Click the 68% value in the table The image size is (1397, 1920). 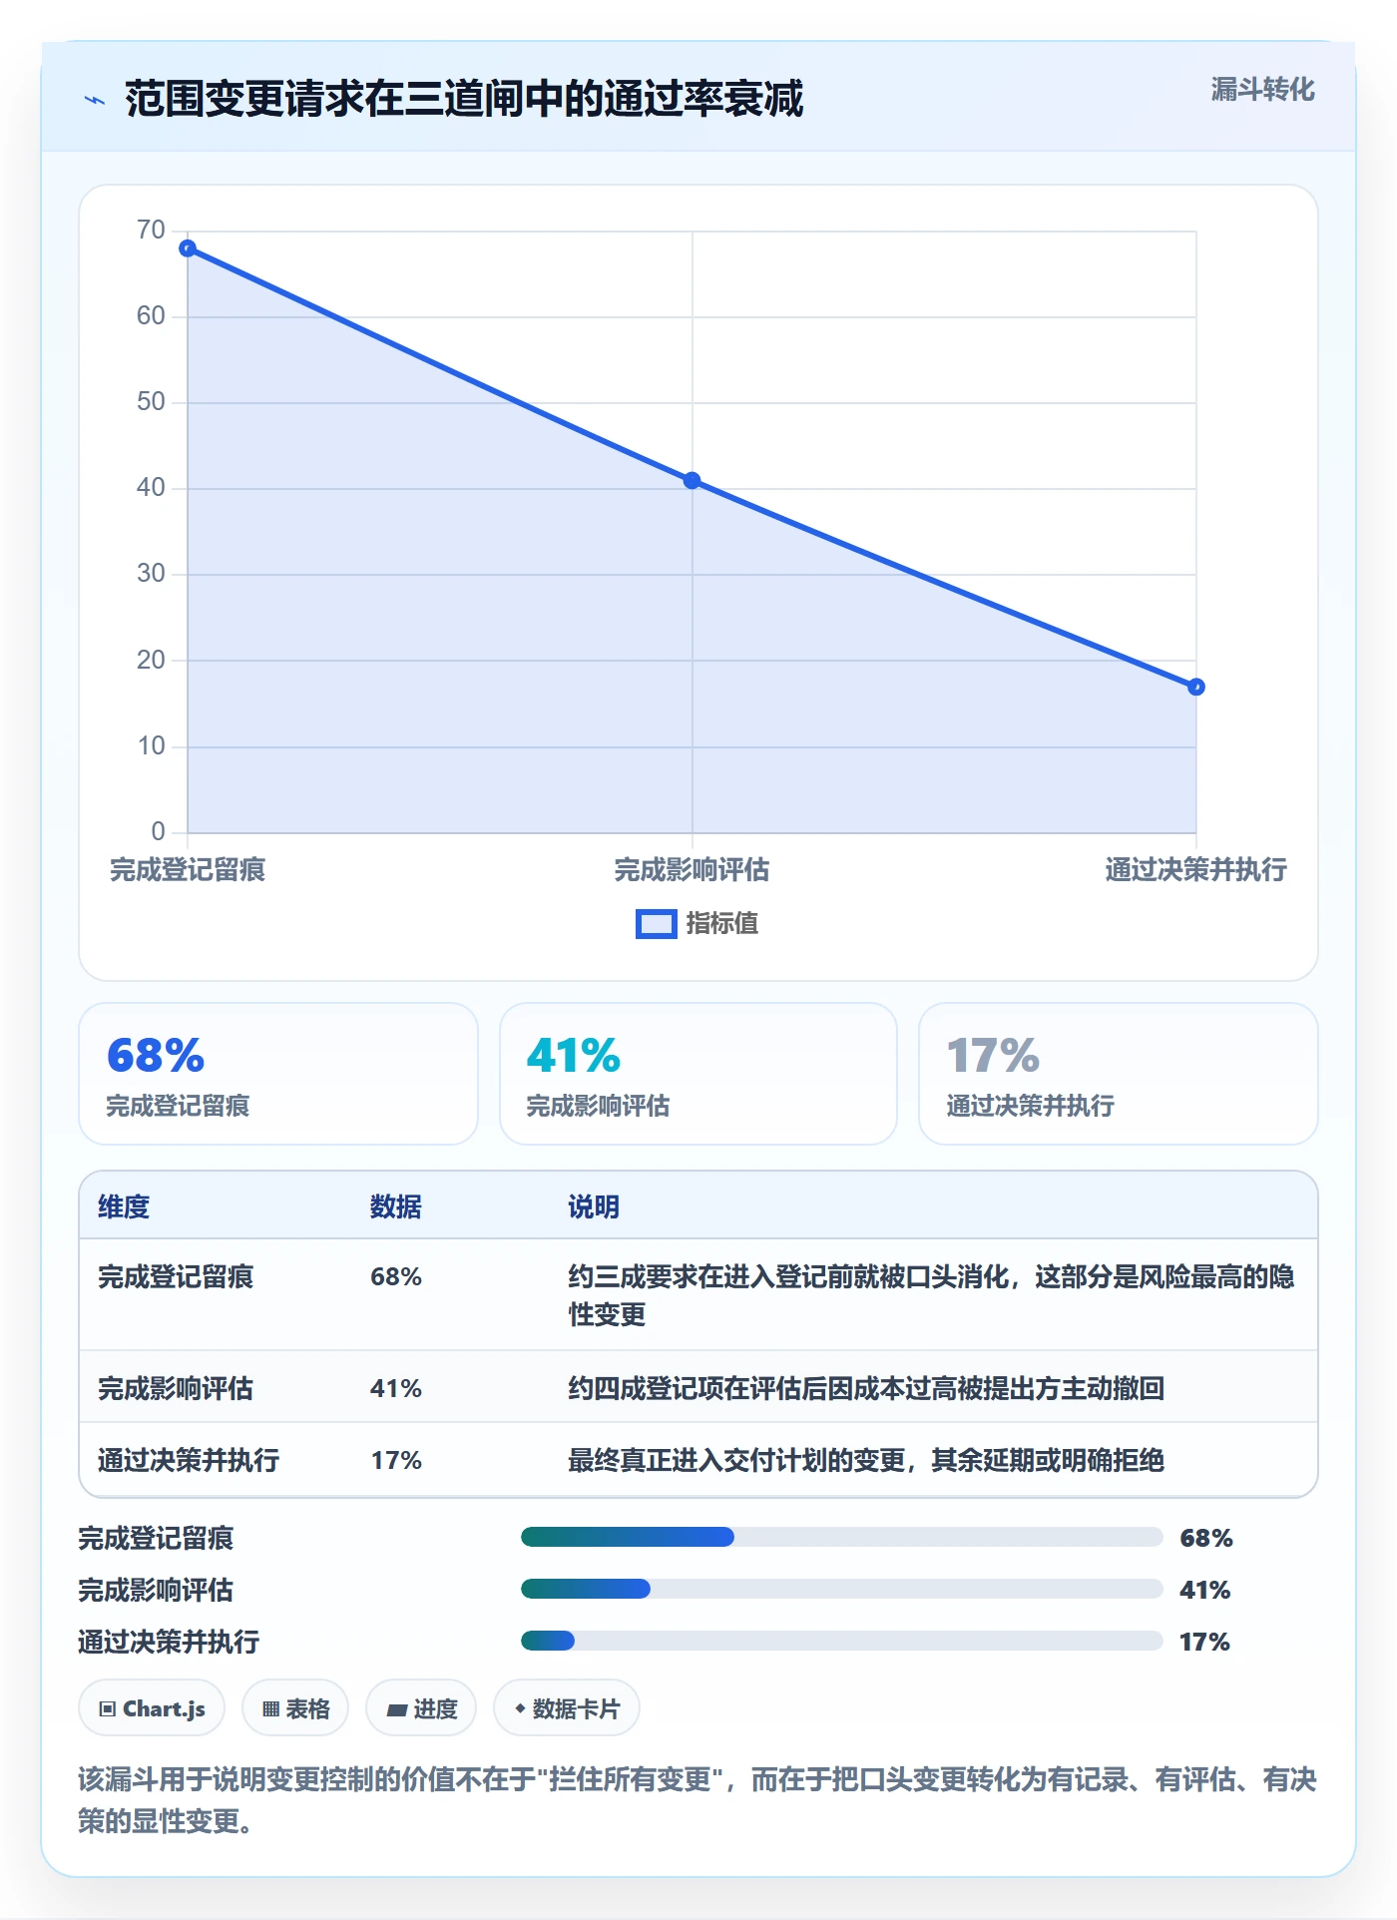coord(396,1276)
